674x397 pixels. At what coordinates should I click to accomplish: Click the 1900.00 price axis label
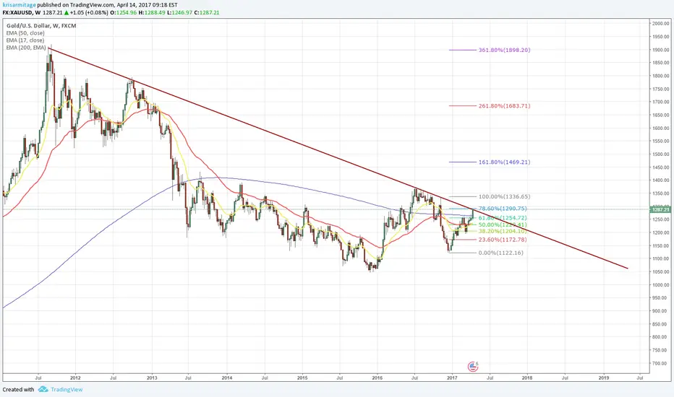pos(661,50)
